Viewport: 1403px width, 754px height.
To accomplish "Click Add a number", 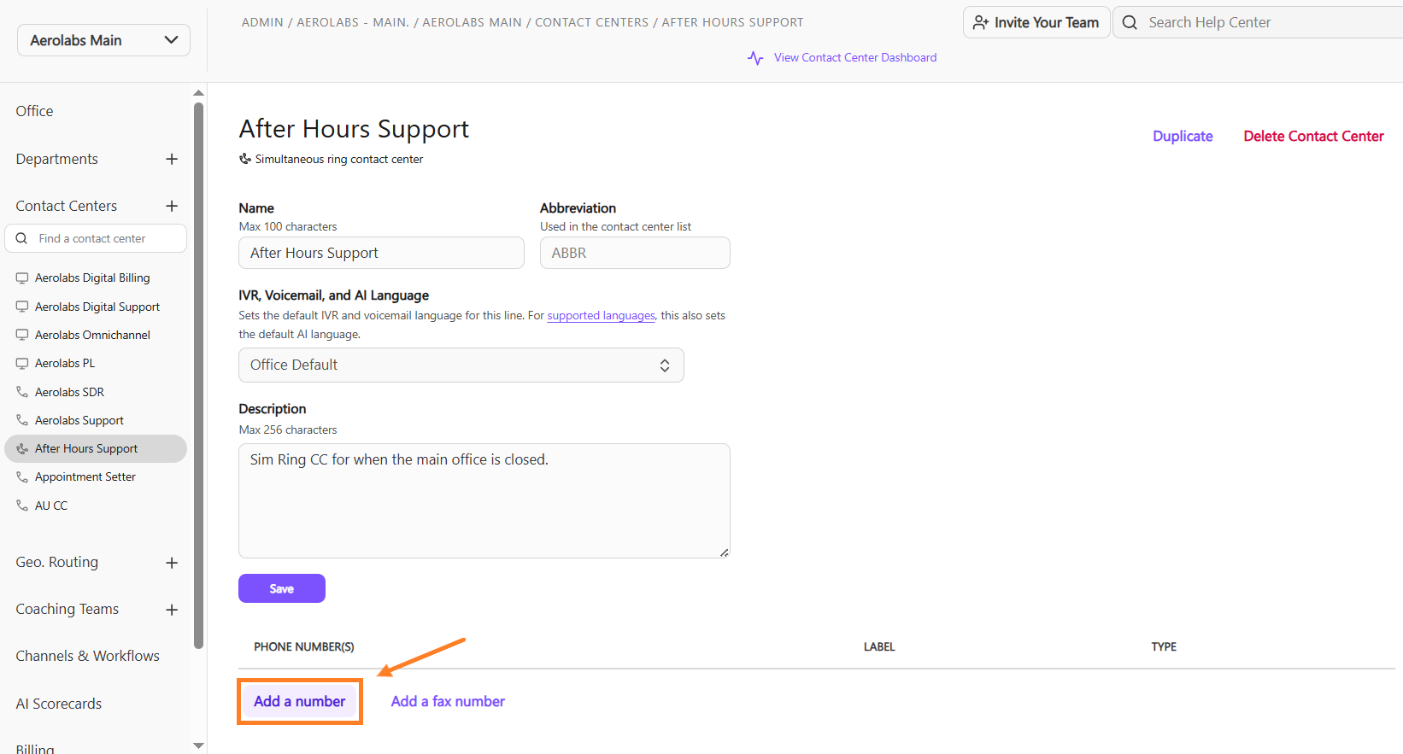I will click(300, 701).
